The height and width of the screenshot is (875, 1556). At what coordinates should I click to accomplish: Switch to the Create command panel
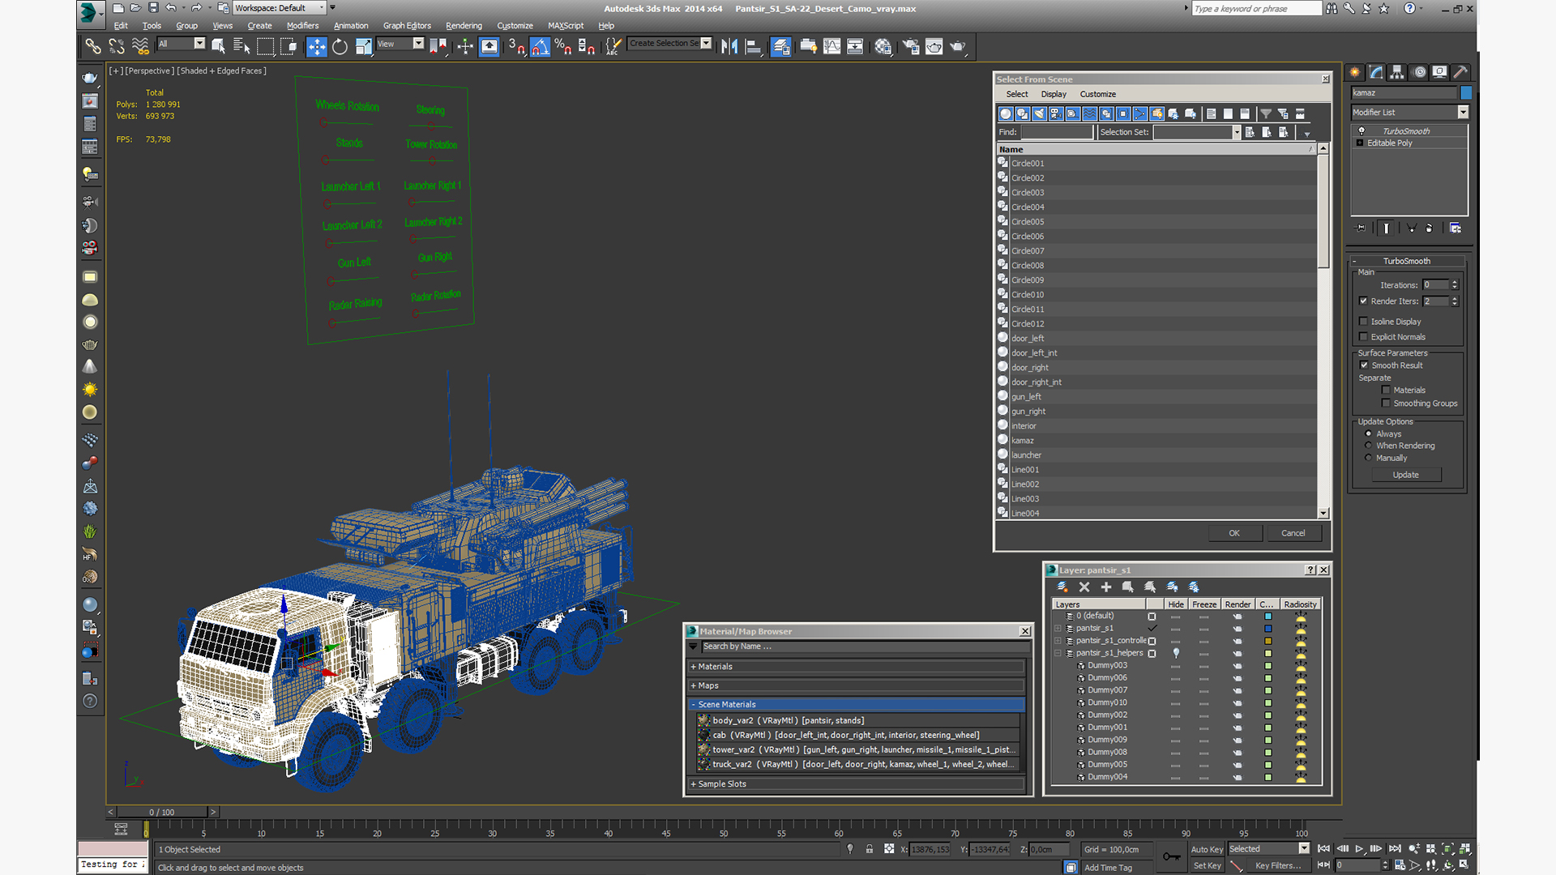(x=1355, y=72)
